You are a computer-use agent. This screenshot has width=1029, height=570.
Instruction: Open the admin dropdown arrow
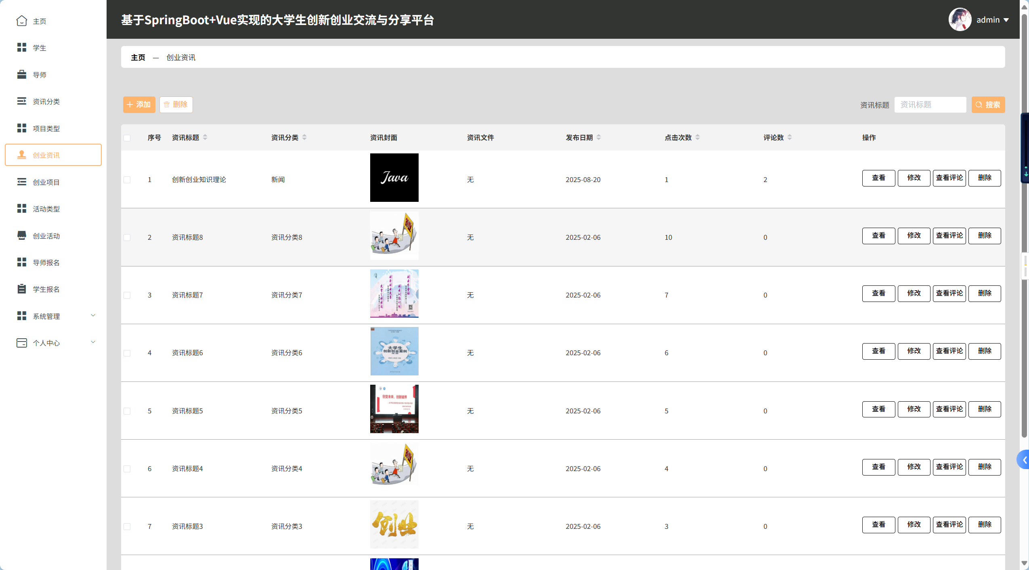(1006, 20)
